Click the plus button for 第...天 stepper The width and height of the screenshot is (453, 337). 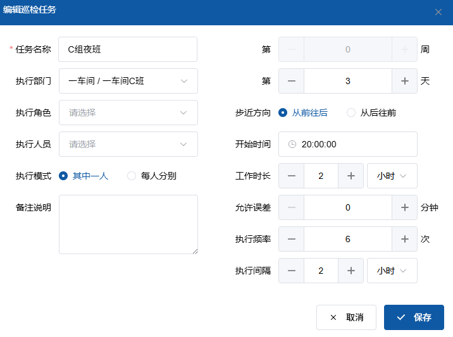coord(404,81)
